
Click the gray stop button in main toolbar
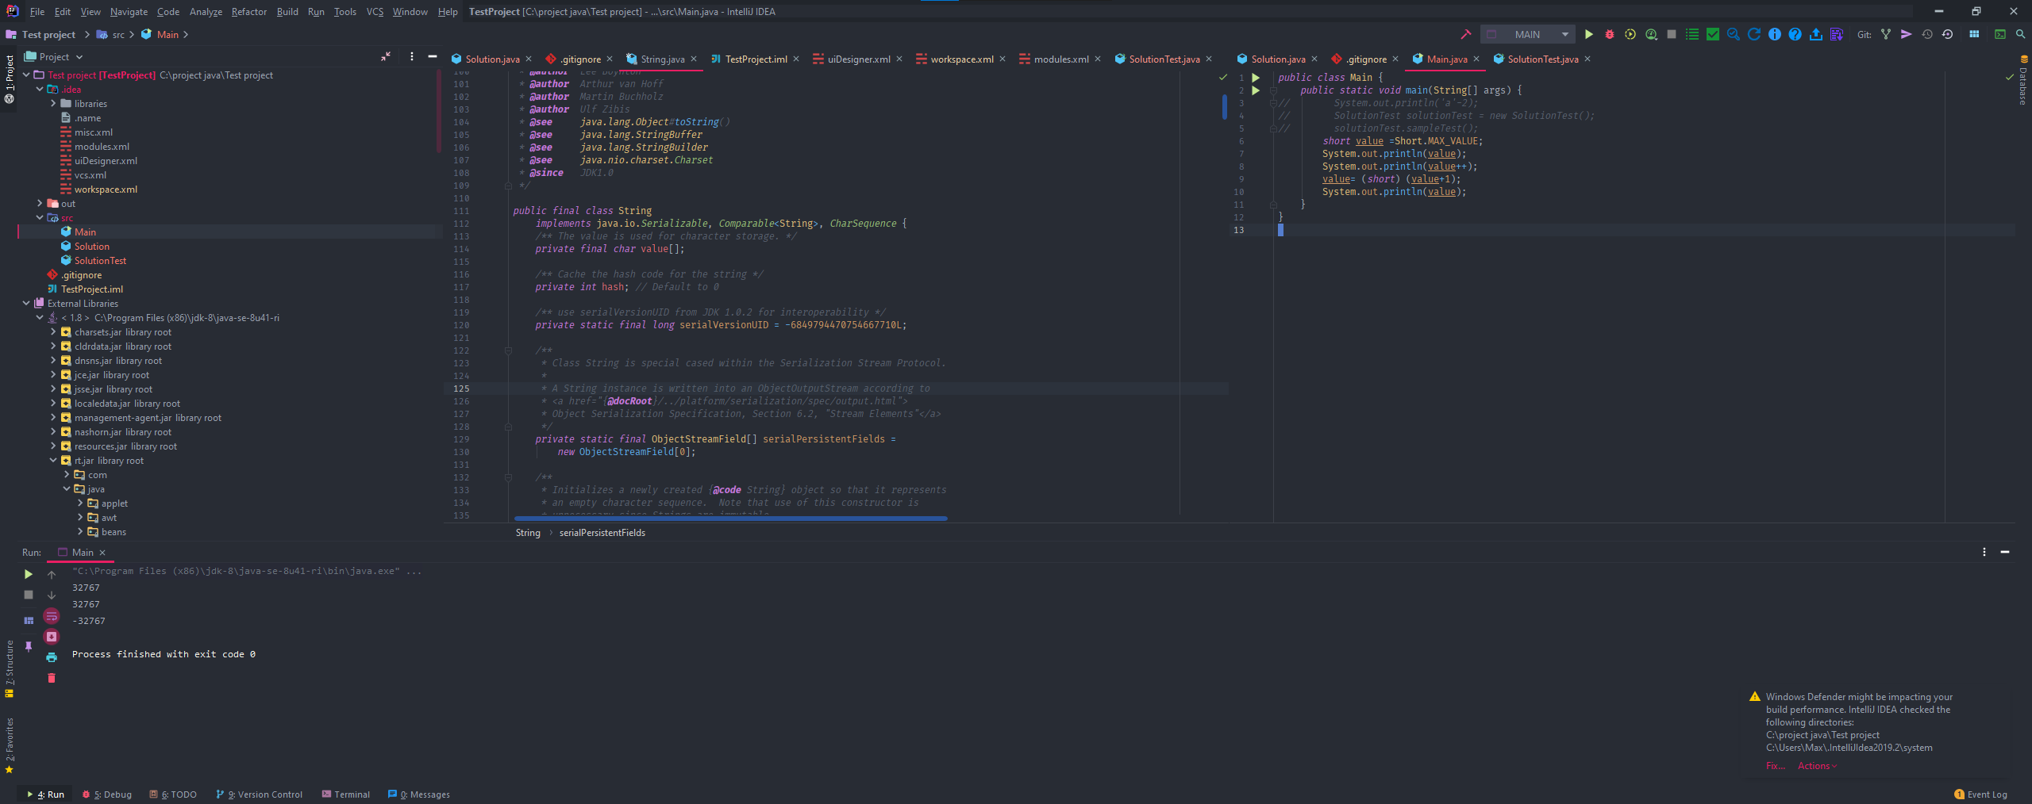[1672, 34]
